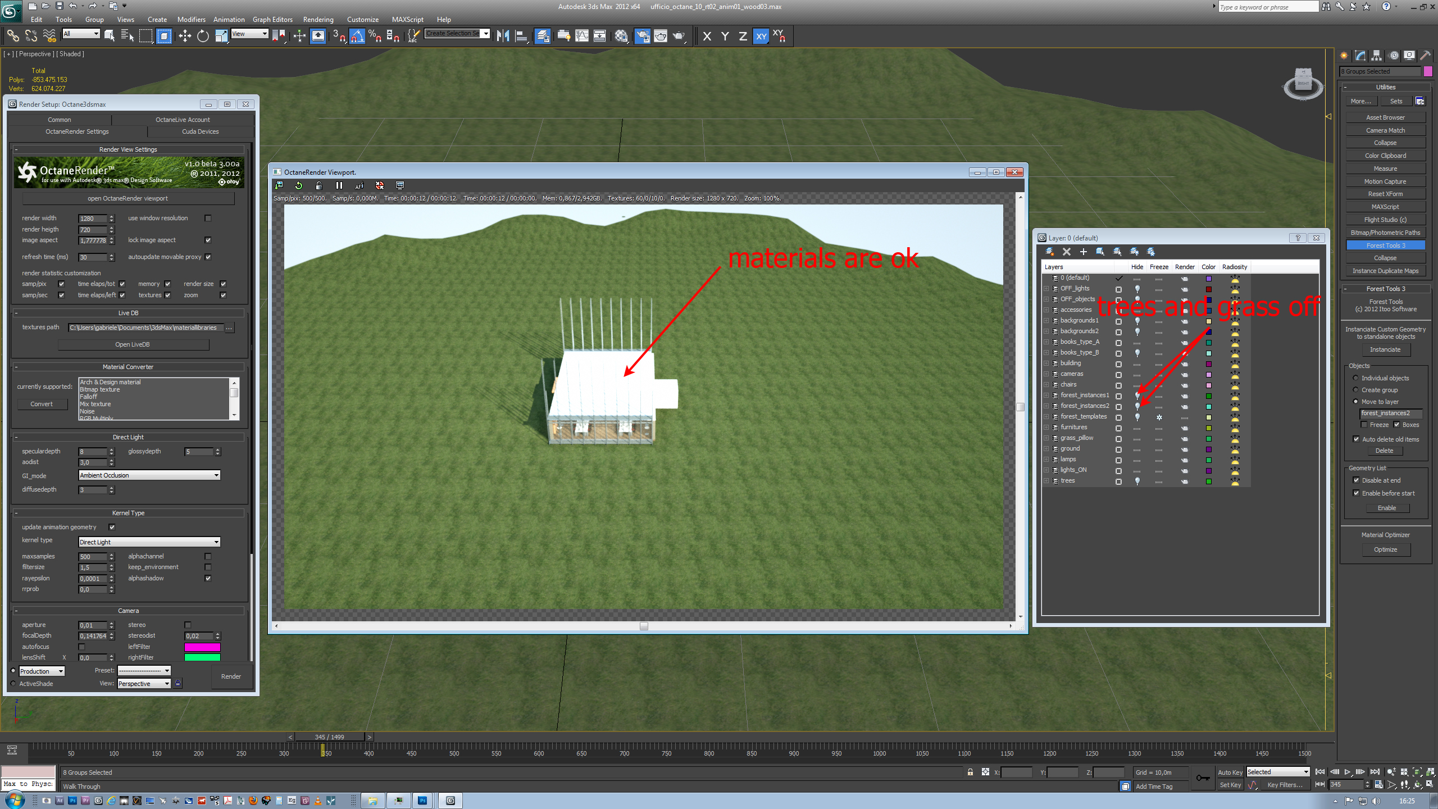The width and height of the screenshot is (1438, 809).
Task: Click the render width input field
Action: (92, 219)
